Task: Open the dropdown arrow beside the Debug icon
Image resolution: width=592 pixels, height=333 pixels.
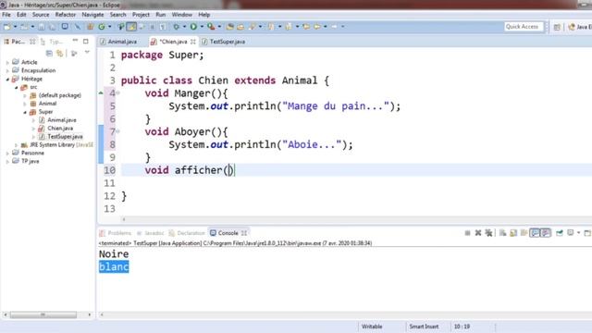Action: tap(184, 27)
